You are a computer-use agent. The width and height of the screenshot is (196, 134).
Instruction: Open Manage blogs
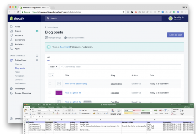point(53,38)
